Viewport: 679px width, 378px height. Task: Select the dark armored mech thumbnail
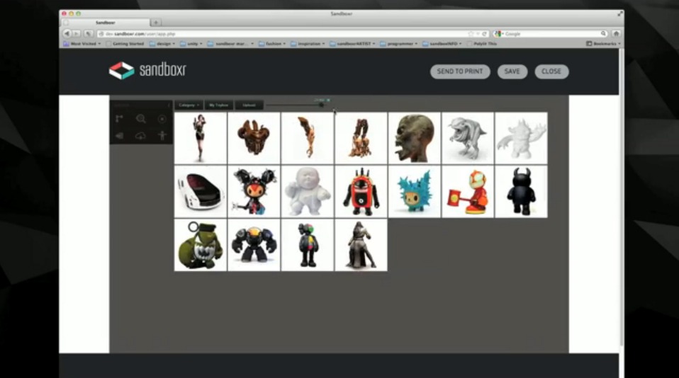click(x=254, y=245)
